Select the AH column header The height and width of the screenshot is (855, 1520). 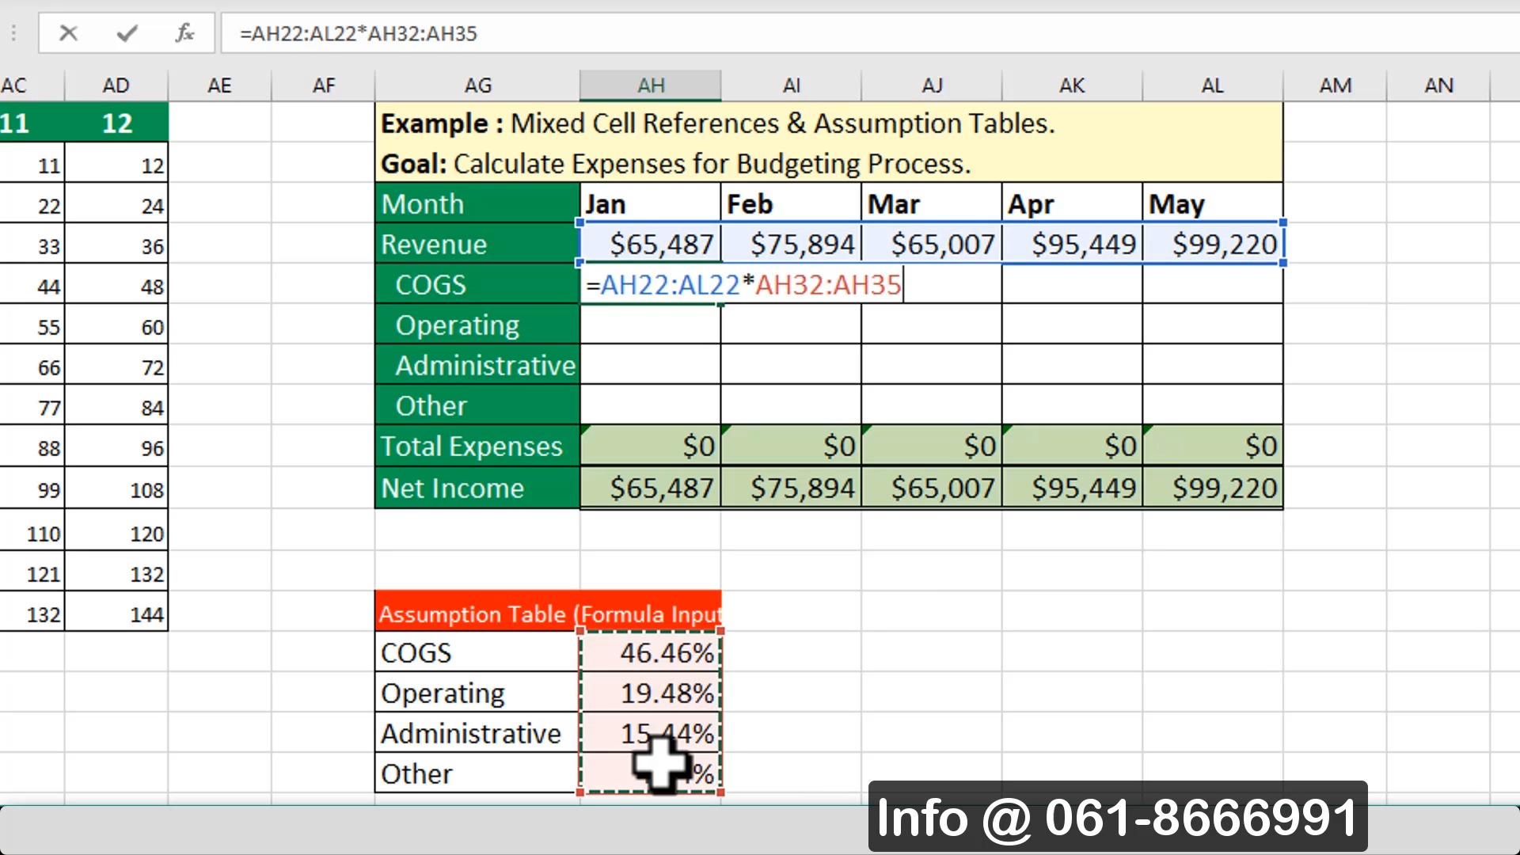651,85
